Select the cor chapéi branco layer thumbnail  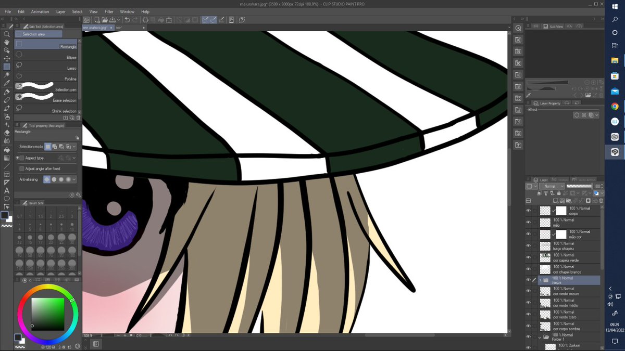545,269
